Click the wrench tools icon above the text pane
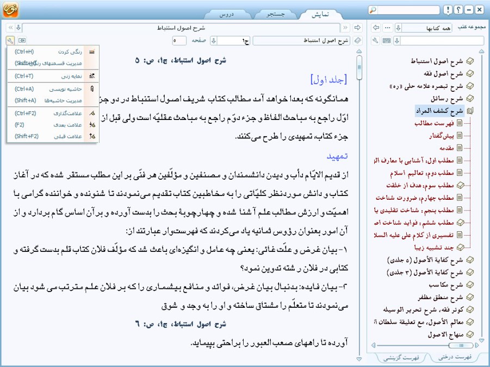The width and height of the screenshot is (490, 367). tap(10, 40)
